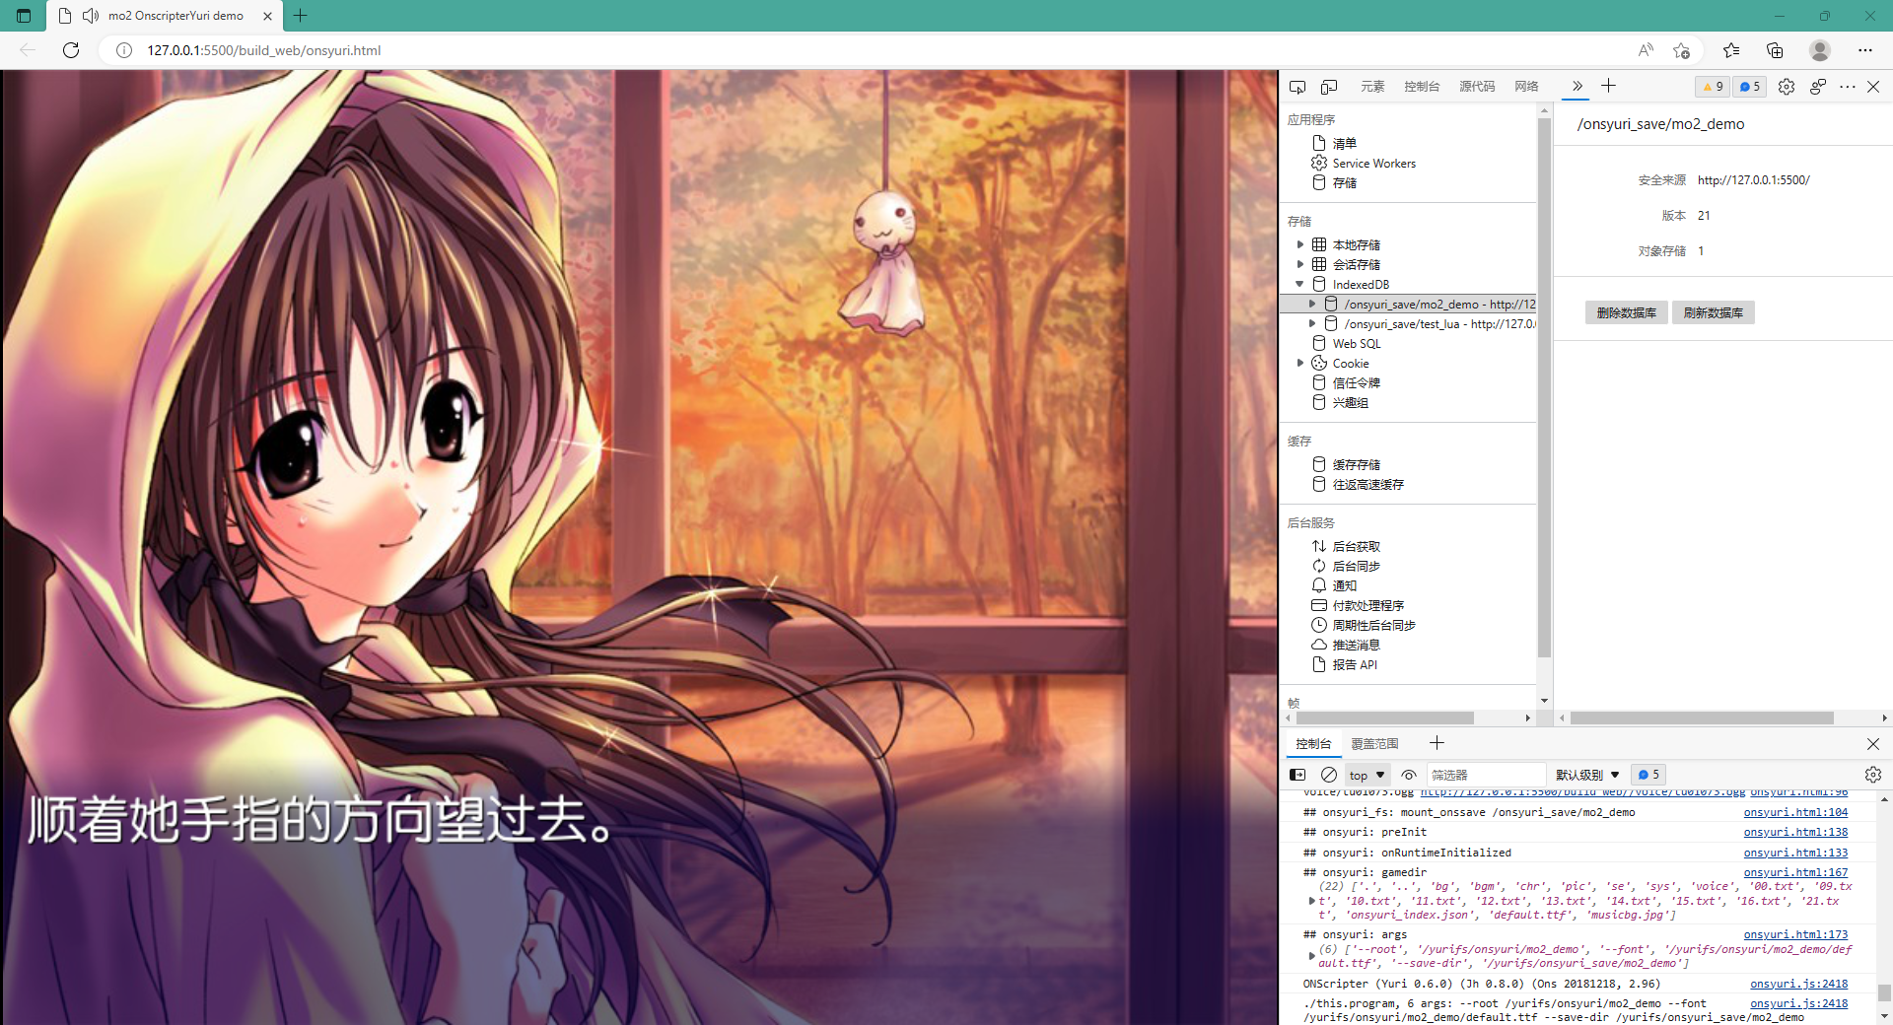Add a new DevTools tool tab
The image size is (1893, 1025).
(1608, 86)
